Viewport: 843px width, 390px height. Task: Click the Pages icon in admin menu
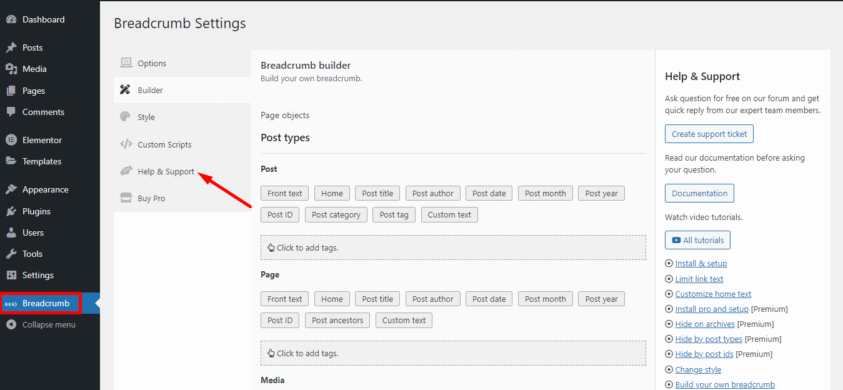pyautogui.click(x=11, y=91)
